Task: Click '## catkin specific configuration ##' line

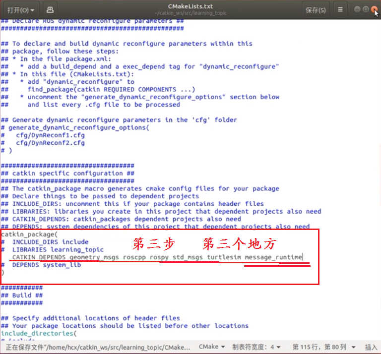Action: pyautogui.click(x=67, y=174)
